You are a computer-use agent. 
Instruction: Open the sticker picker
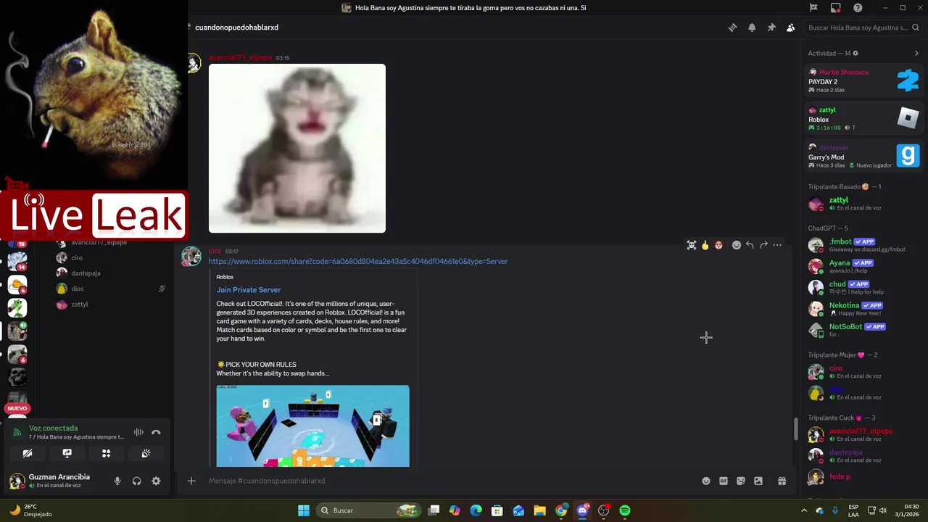pyautogui.click(x=740, y=481)
